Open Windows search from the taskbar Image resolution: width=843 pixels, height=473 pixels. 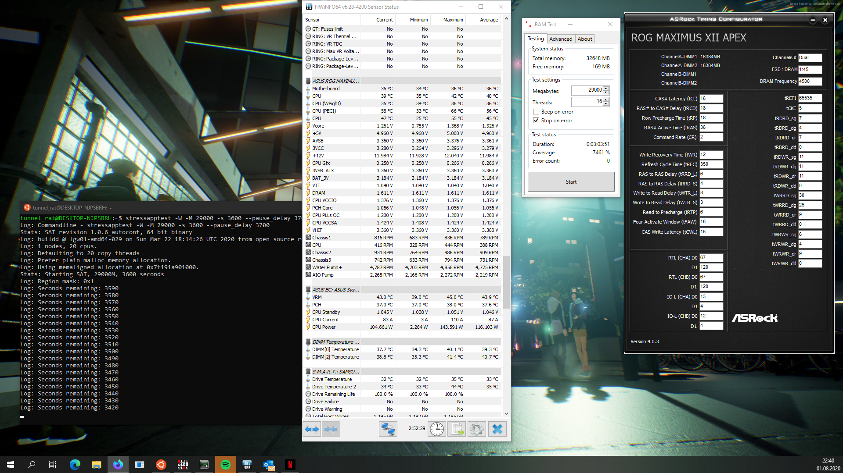pos(32,465)
